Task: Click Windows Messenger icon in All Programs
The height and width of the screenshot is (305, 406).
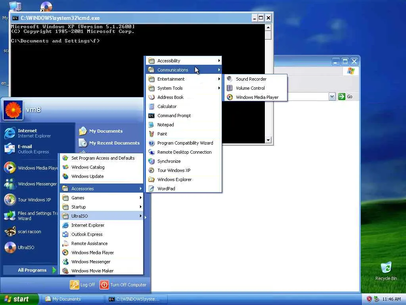Action: point(65,262)
